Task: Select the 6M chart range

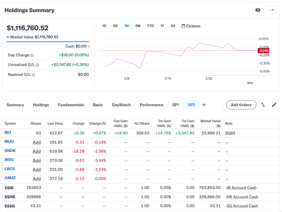Action: coord(138,26)
